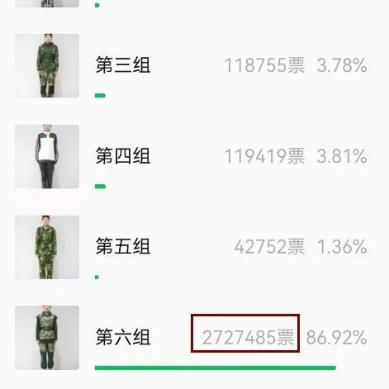This screenshot has height=389, width=389.
Task: Select the 第四组 option label
Action: click(123, 155)
